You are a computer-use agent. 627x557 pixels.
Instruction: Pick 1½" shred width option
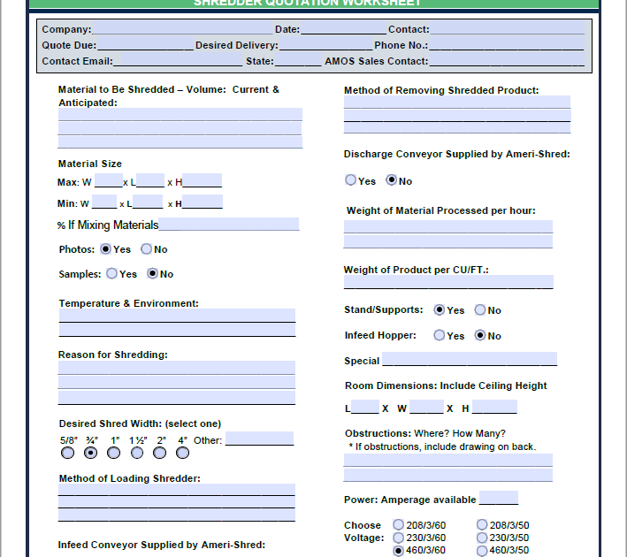tap(137, 453)
